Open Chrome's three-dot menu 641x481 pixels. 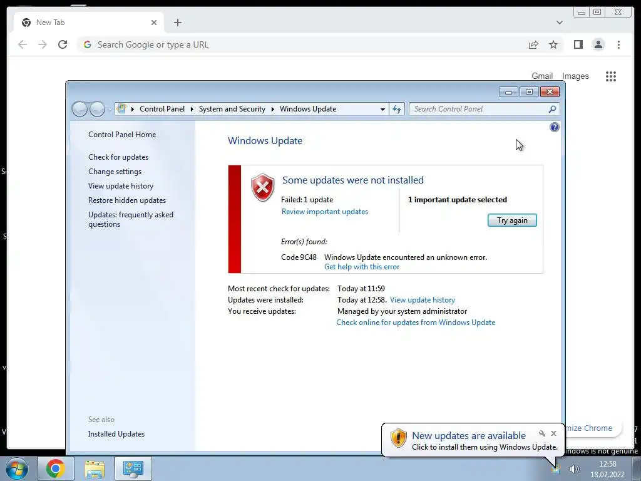(x=618, y=44)
